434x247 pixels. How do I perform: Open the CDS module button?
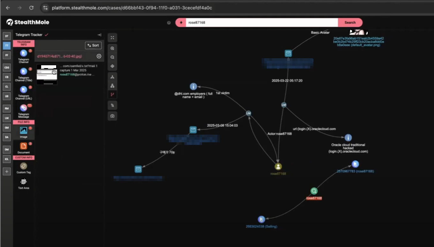7,67
